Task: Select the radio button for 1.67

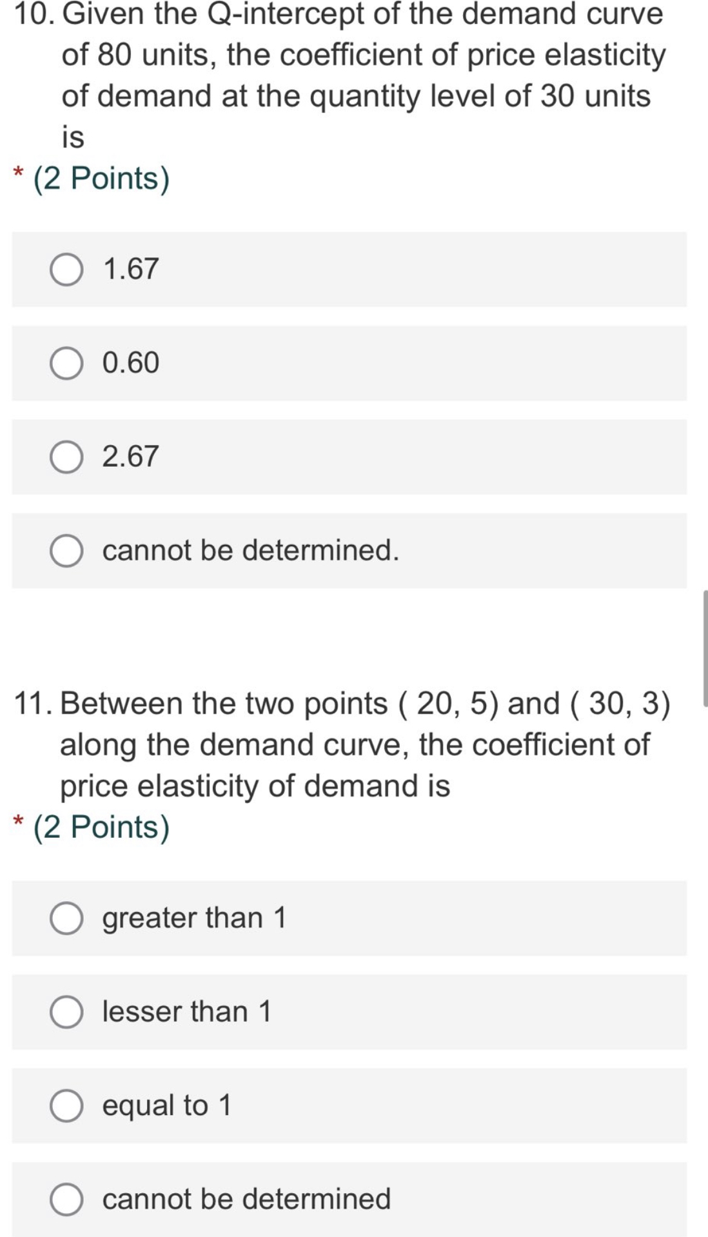Action: 67,268
